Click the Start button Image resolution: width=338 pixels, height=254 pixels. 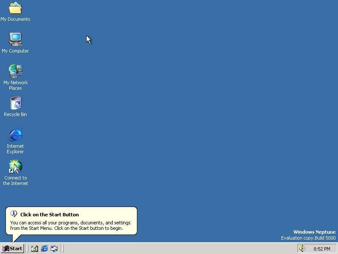tap(12, 248)
